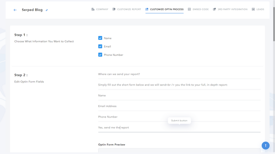Click 'Choose What Information You Want to Collect'
Screen dimensions: 275x154
pyautogui.click(x=44, y=41)
